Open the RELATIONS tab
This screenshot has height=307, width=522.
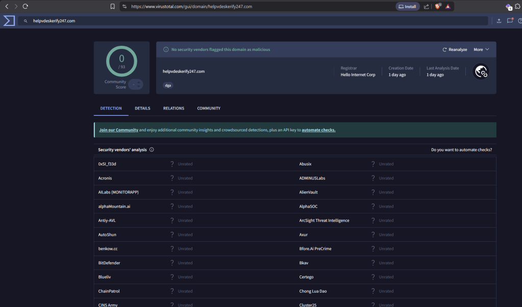tap(173, 108)
